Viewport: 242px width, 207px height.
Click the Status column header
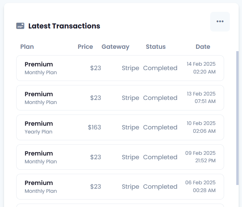pyautogui.click(x=156, y=47)
